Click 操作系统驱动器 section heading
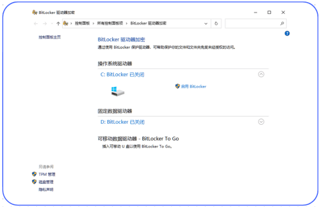Image resolution: width=320 pixels, height=207 pixels. coord(115,64)
